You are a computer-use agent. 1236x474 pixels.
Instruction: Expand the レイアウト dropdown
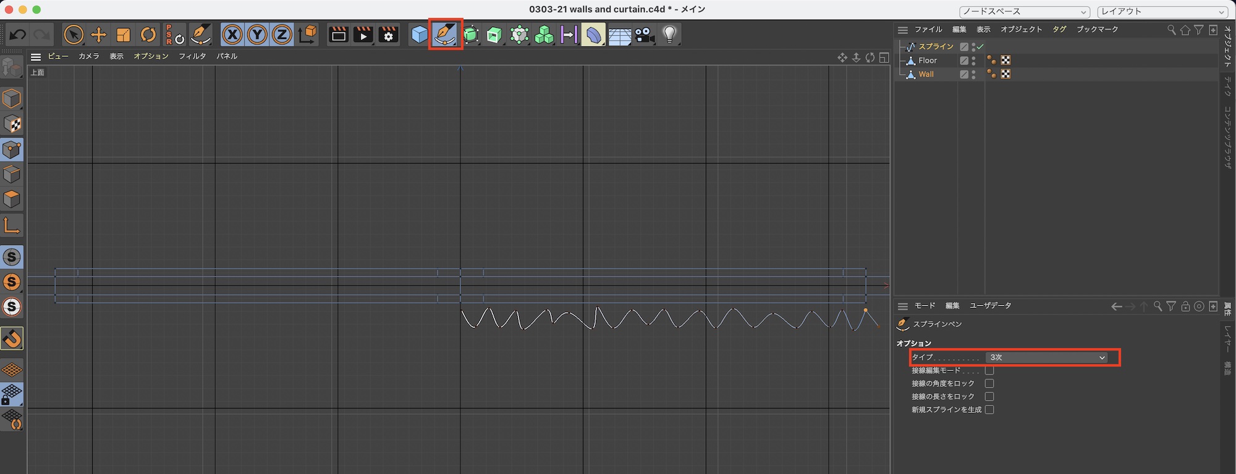point(1162,12)
